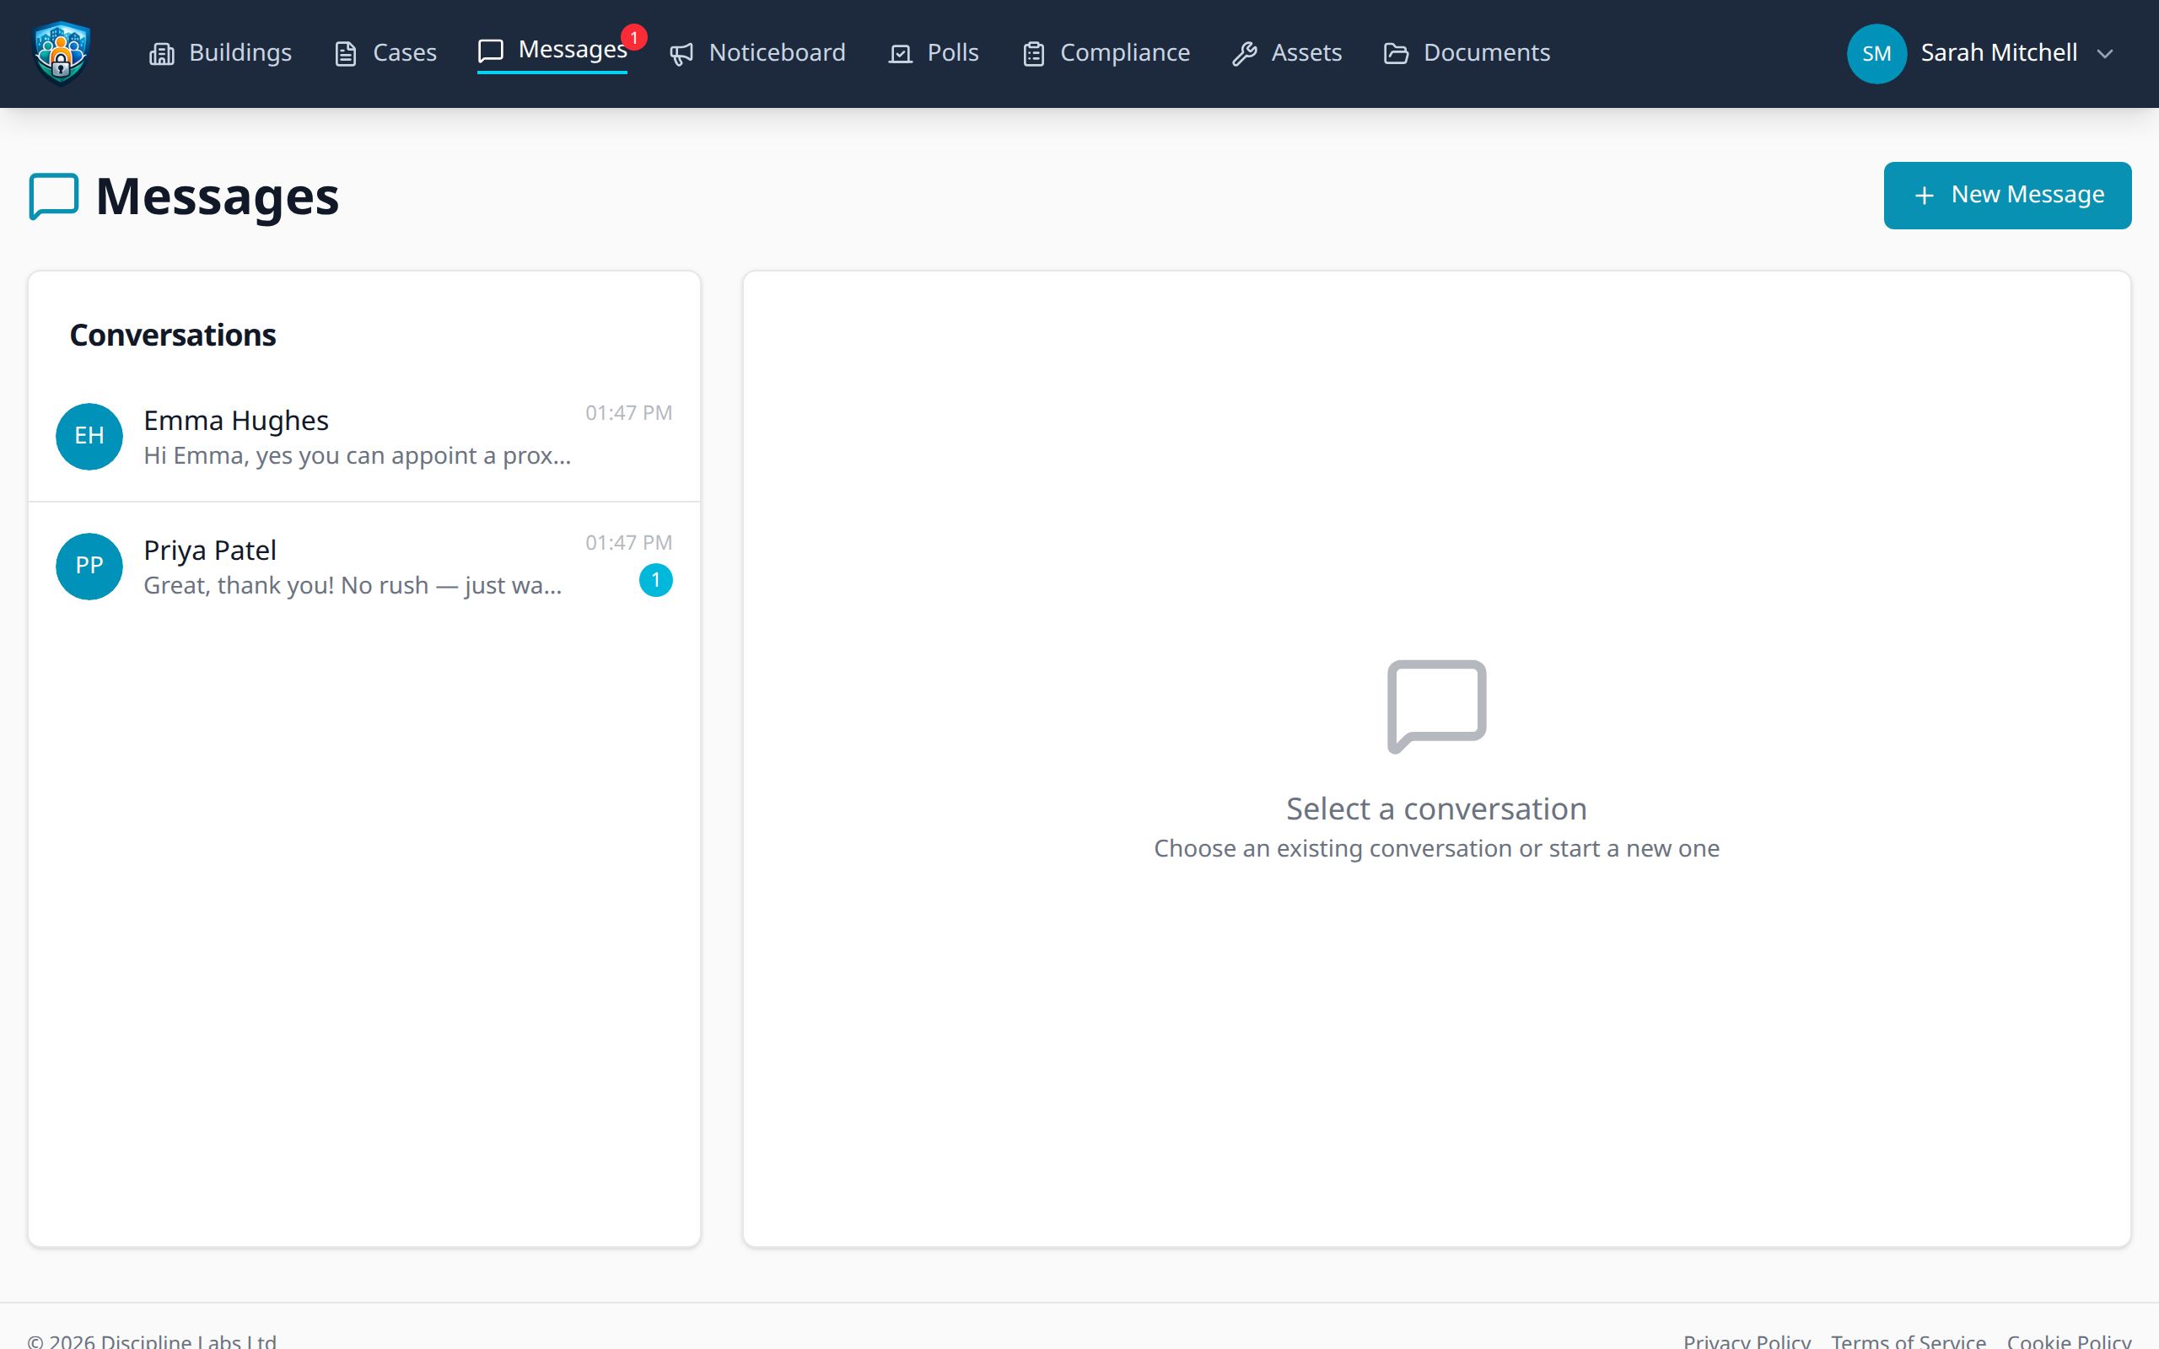Click the SM profile avatar
The width and height of the screenshot is (2159, 1349).
point(1876,53)
